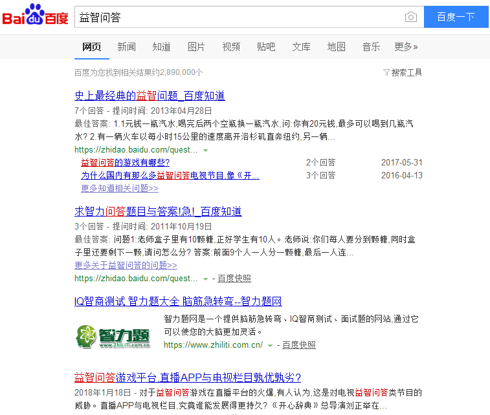Open the 图片 tab
Image resolution: width=490 pixels, height=415 pixels.
(196, 47)
